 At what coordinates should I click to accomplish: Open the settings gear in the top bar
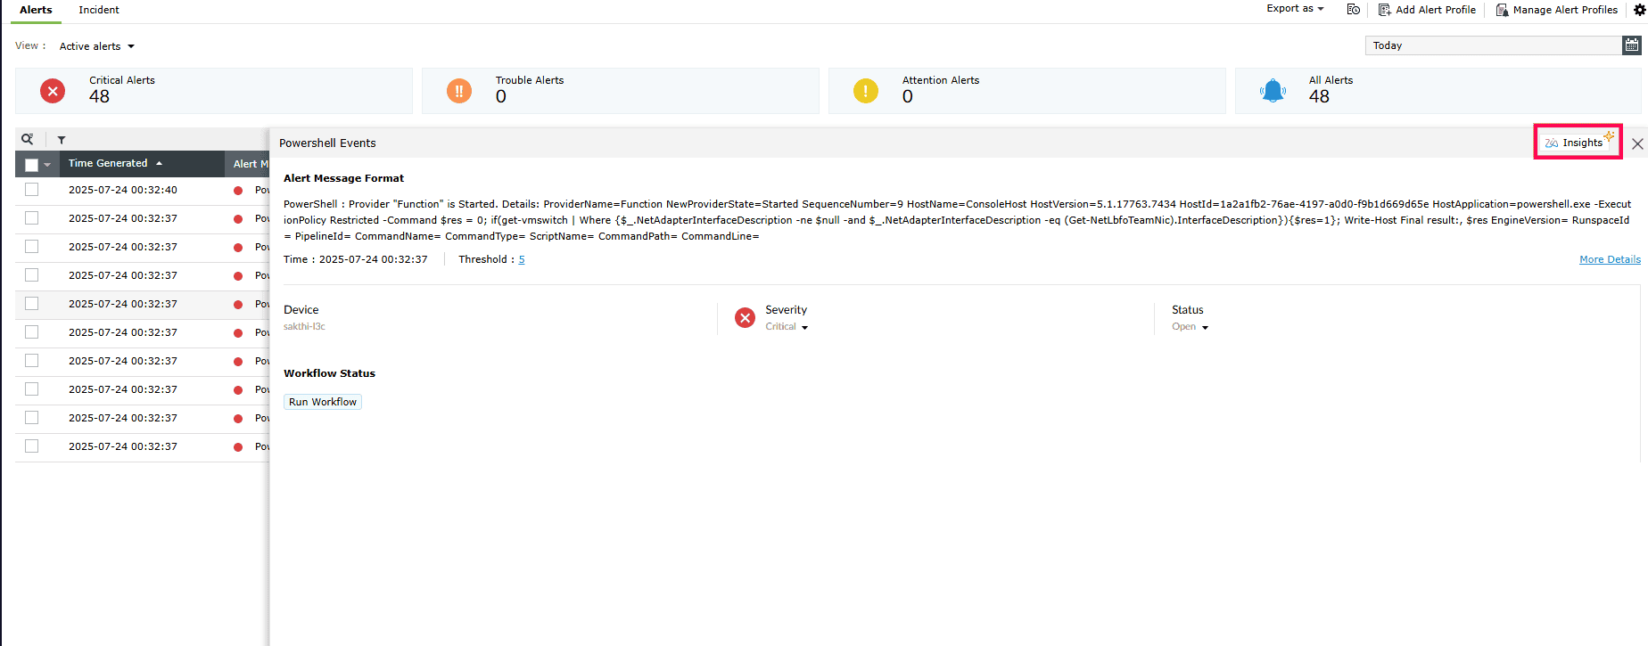tap(1639, 10)
